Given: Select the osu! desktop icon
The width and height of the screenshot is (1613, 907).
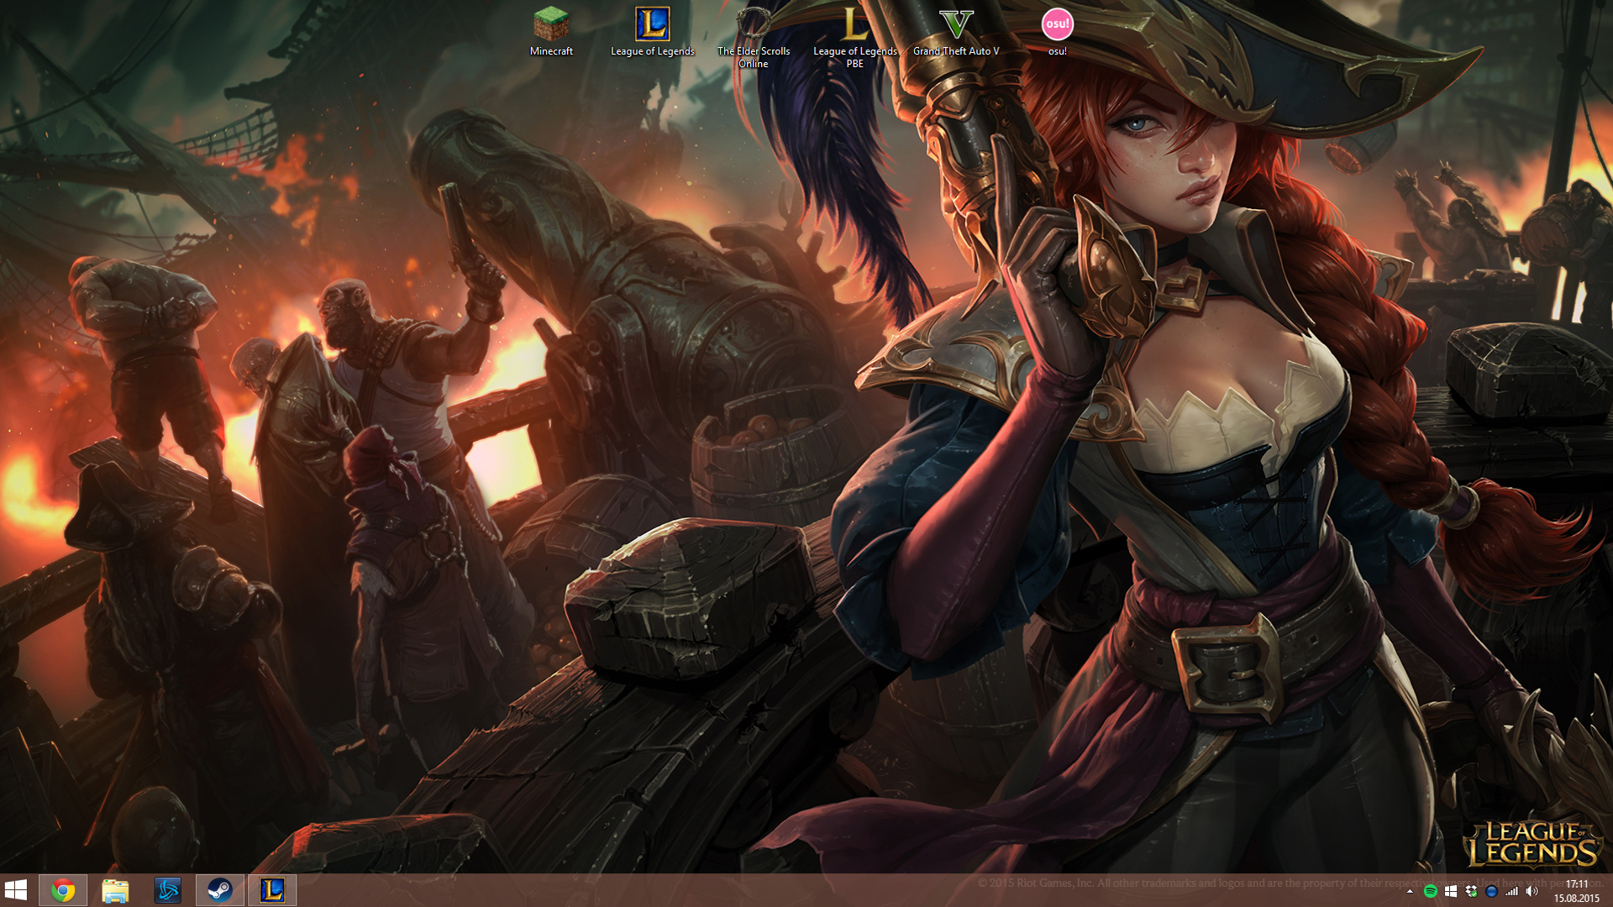Looking at the screenshot, I should pos(1057,32).
